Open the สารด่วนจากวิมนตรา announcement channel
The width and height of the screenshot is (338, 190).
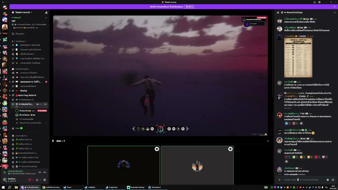[29, 73]
